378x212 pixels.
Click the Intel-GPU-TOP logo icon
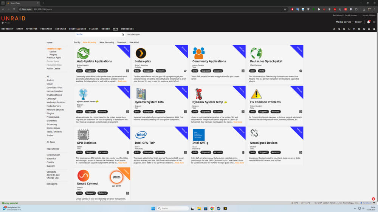point(141,135)
